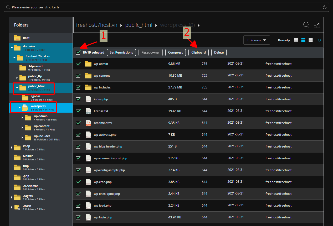Uncheck the wp-admin row checkbox
The height and width of the screenshot is (226, 333).
[x=78, y=64]
